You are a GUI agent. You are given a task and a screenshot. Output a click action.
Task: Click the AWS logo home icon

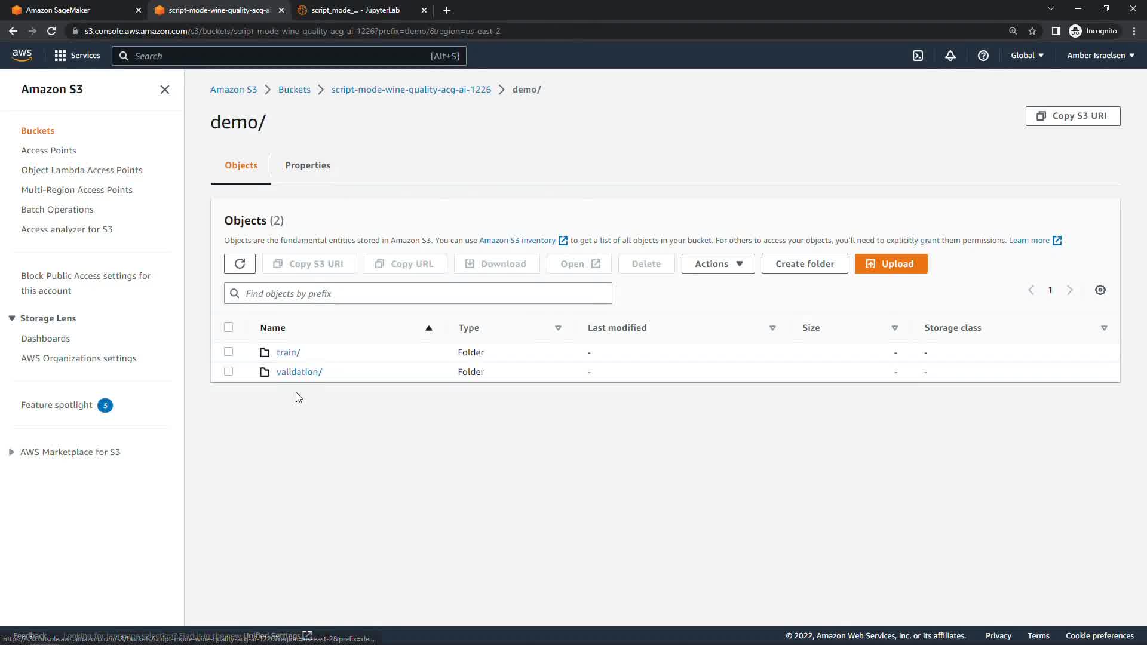click(x=22, y=55)
